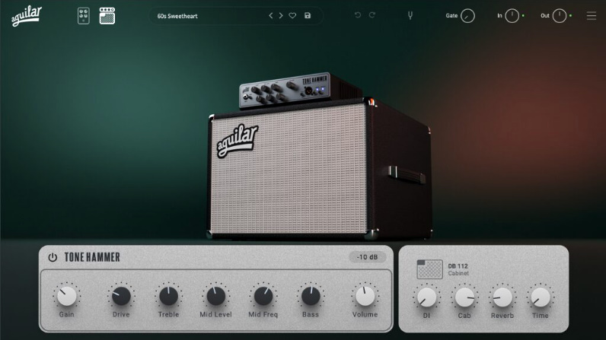Open the pedalboard view icon
The height and width of the screenshot is (340, 606).
coord(84,16)
